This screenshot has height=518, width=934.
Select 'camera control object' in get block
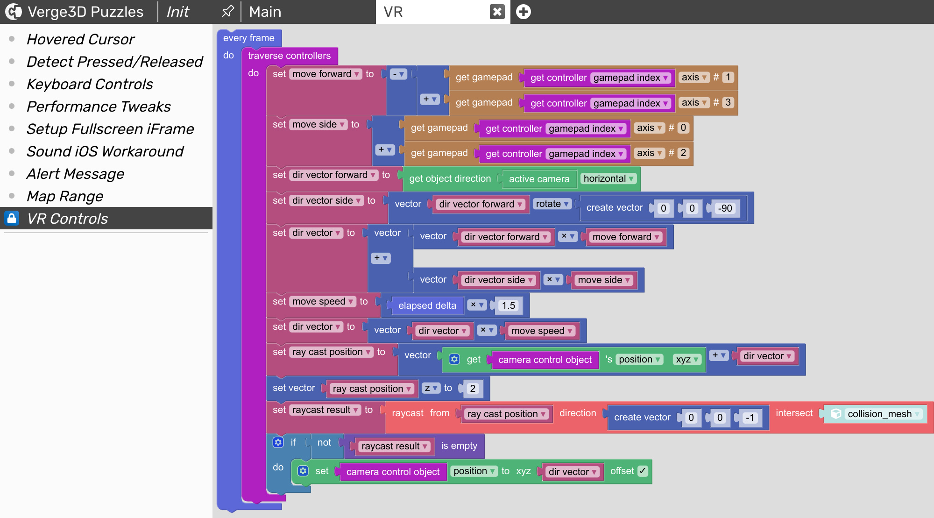pyautogui.click(x=545, y=360)
